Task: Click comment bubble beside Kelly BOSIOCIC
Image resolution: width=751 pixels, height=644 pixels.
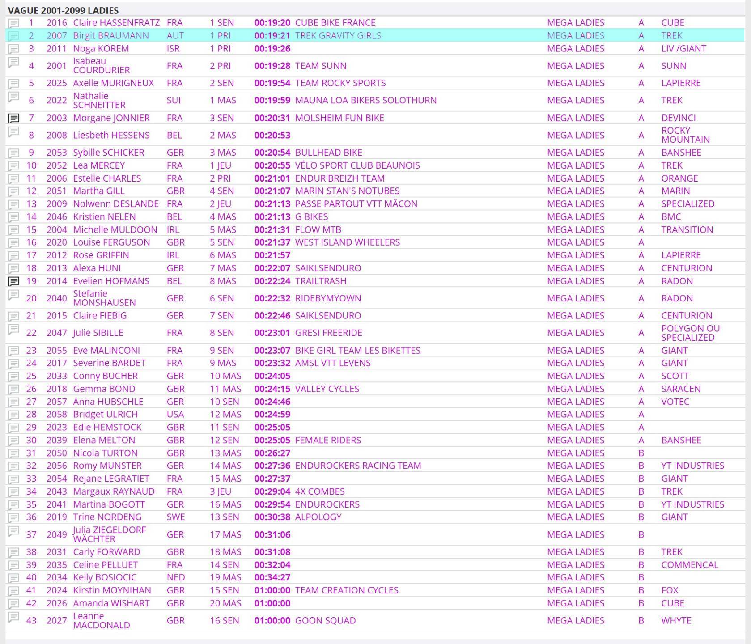Action: [x=14, y=578]
